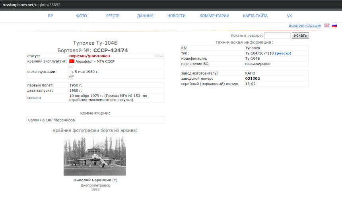Open the вход/регистрация login link
This screenshot has width=342, height=204.
pyautogui.click(x=305, y=25)
